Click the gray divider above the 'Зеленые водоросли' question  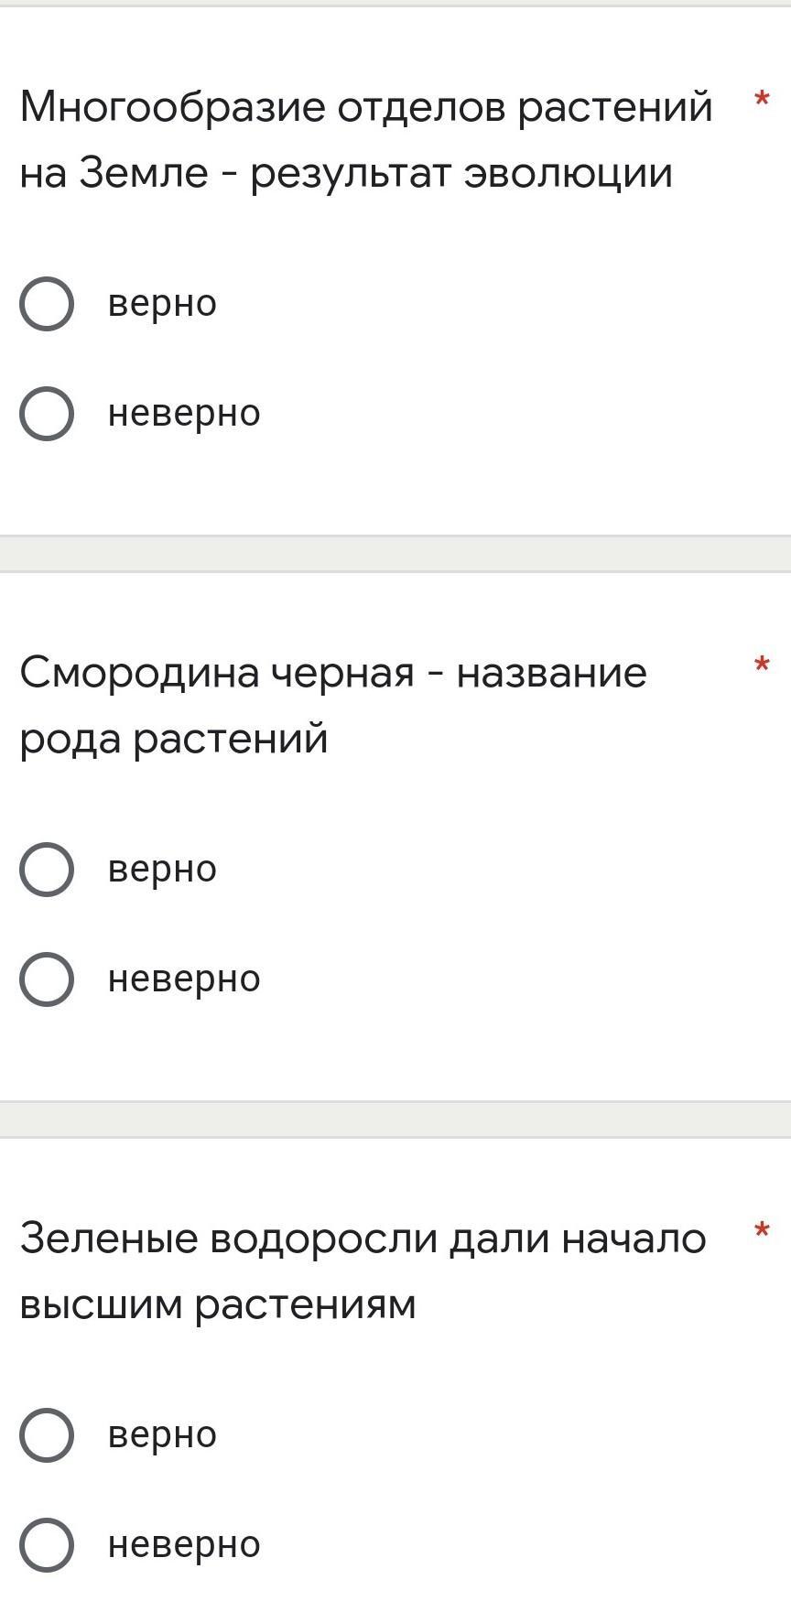(395, 1120)
